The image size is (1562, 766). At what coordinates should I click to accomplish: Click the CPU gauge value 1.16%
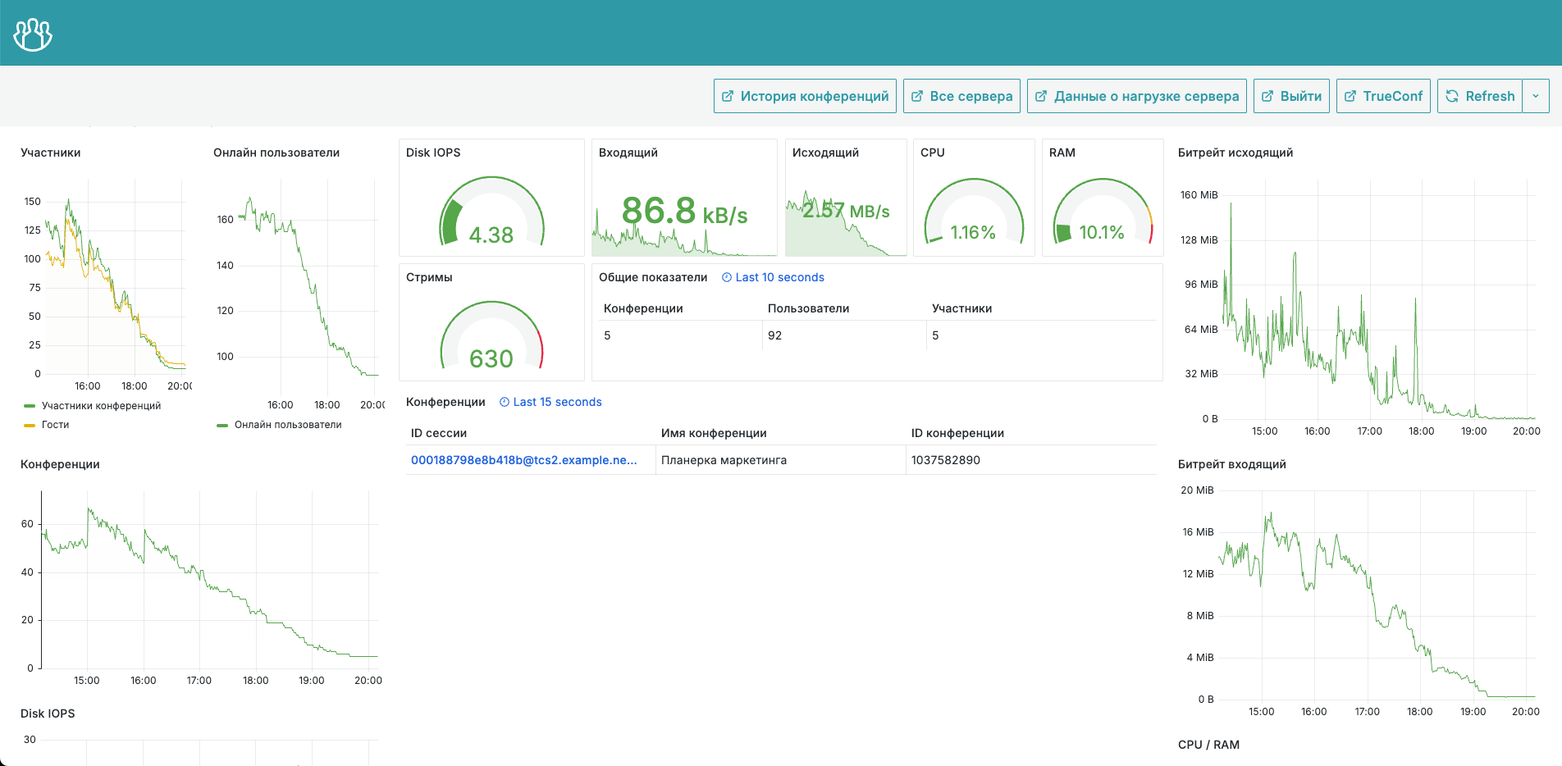click(973, 233)
